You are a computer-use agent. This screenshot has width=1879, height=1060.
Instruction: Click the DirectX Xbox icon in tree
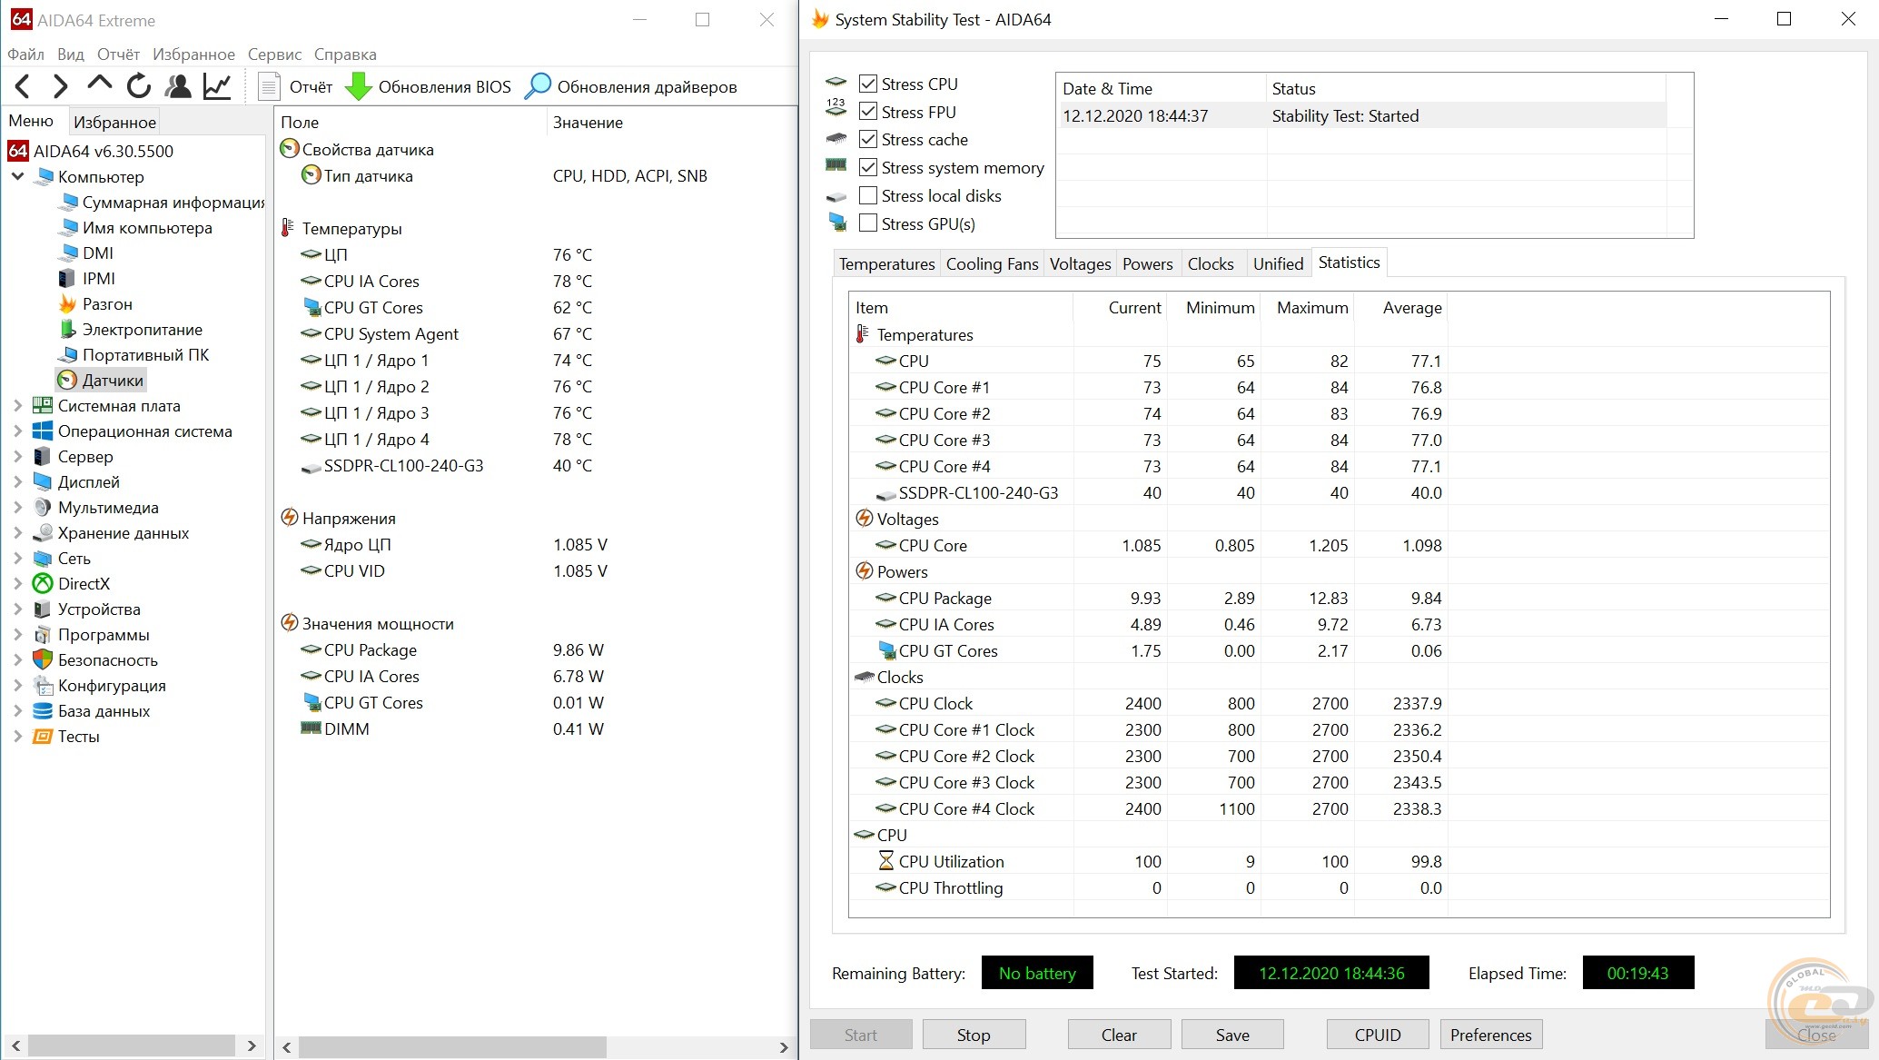click(x=43, y=583)
